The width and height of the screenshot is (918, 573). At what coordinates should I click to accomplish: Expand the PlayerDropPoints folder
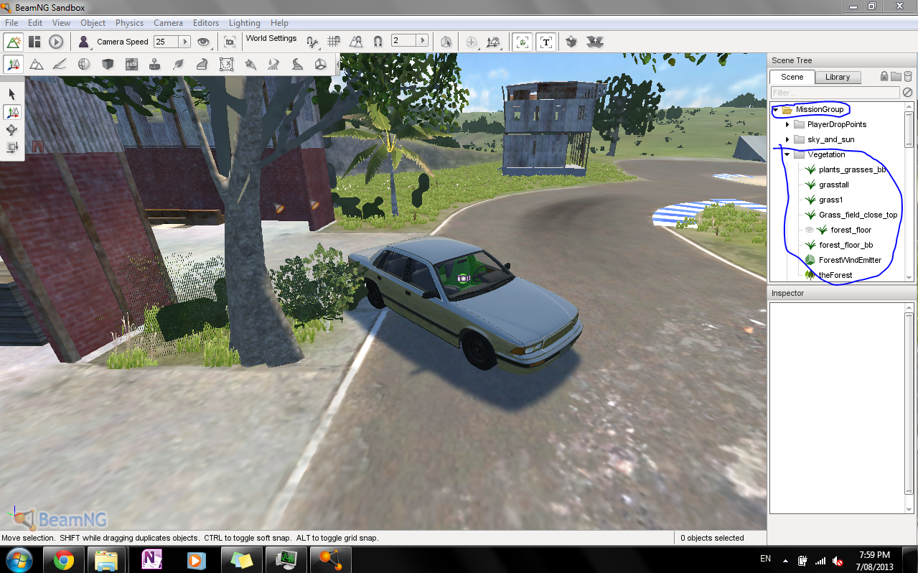787,125
